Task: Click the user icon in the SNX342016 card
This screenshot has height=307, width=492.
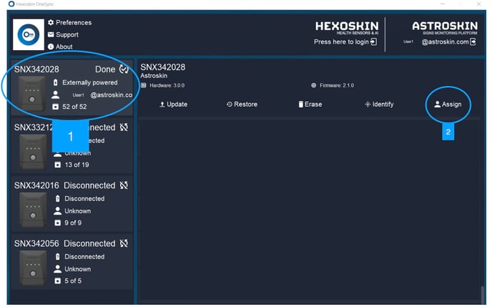Action: (58, 211)
